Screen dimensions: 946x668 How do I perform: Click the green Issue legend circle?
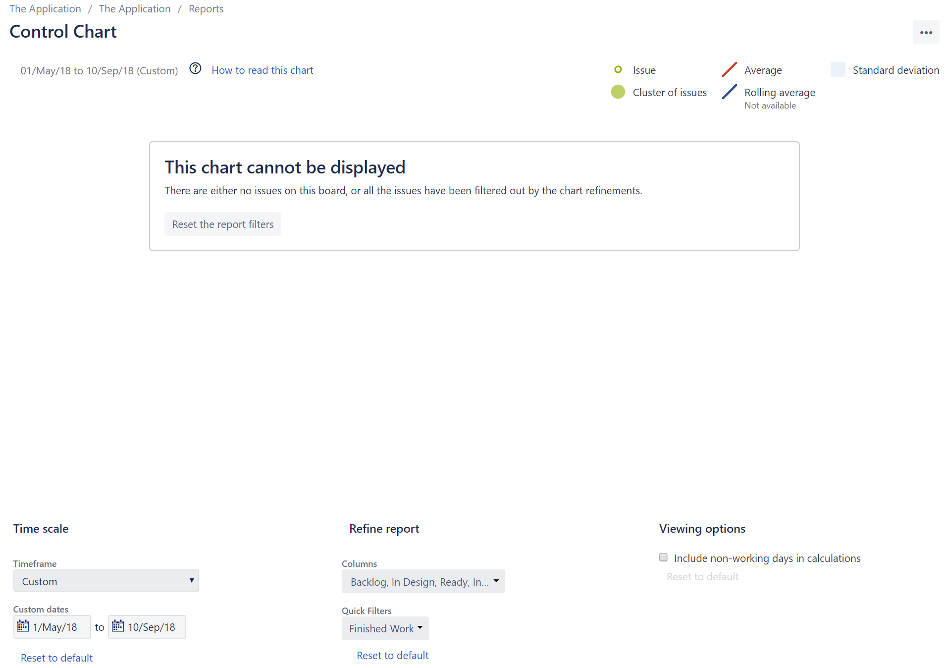pyautogui.click(x=618, y=70)
